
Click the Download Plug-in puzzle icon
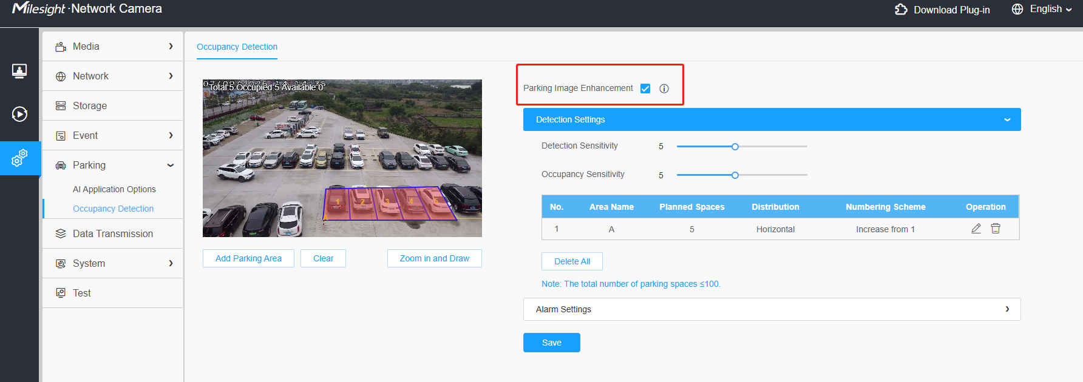click(x=901, y=10)
